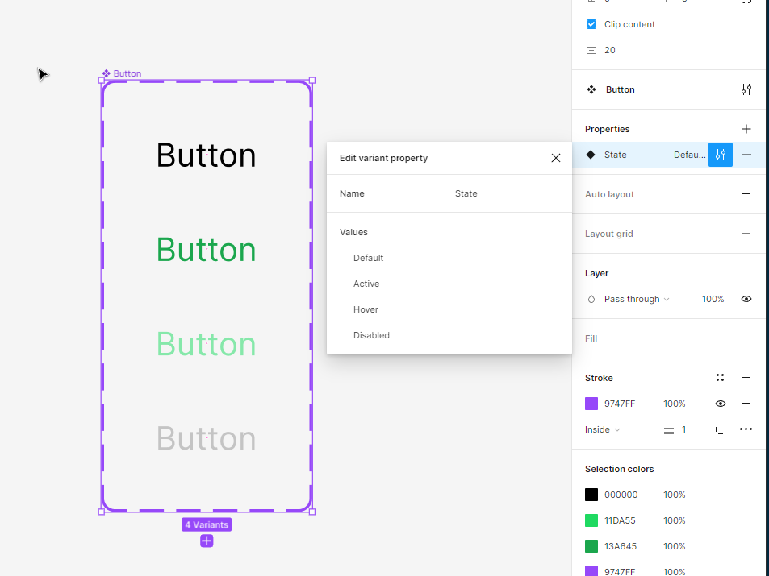The image size is (769, 576).
Task: Select the gray Disabled Button variant
Action: pos(206,438)
